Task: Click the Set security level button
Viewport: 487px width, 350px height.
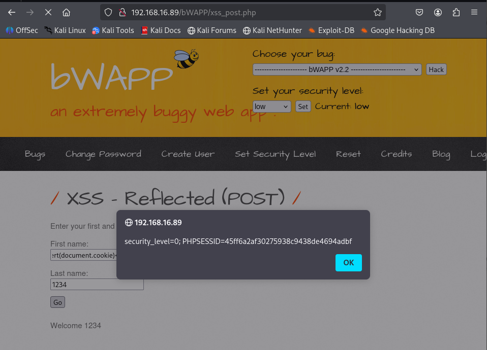Action: (303, 107)
